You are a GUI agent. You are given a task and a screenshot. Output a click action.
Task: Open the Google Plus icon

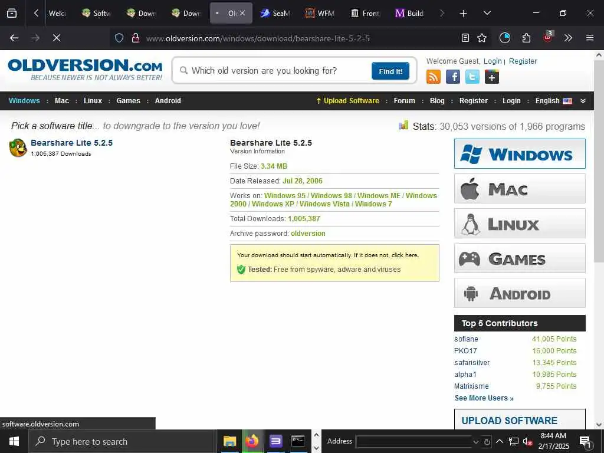pos(491,77)
